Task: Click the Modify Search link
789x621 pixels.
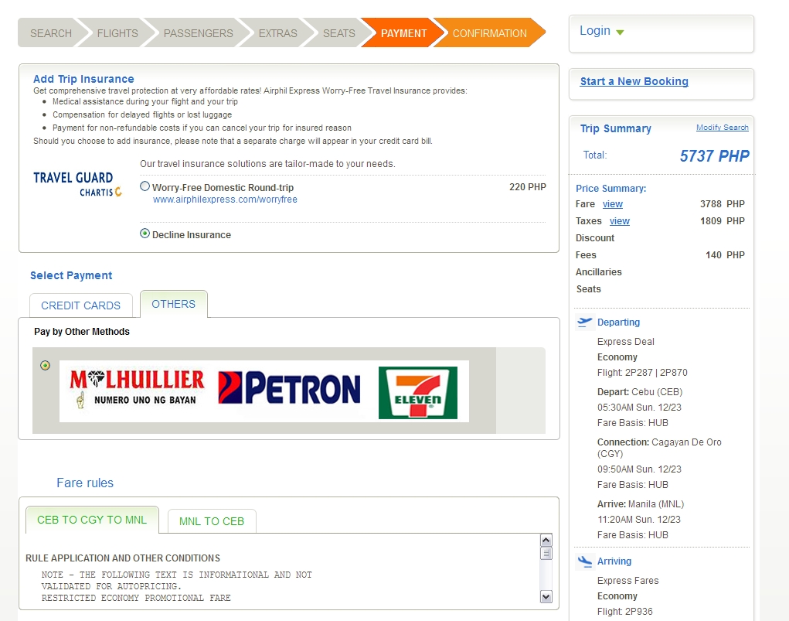Action: click(x=722, y=128)
